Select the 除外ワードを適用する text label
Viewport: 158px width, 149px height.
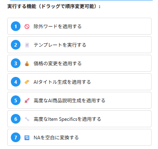[x=57, y=27]
